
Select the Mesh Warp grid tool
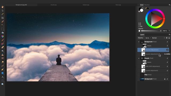2,81
